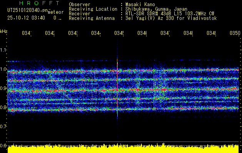The height and width of the screenshot is (153, 242).
Task: Click the date stamp 25.10.12 03:40
Action: 26,18
